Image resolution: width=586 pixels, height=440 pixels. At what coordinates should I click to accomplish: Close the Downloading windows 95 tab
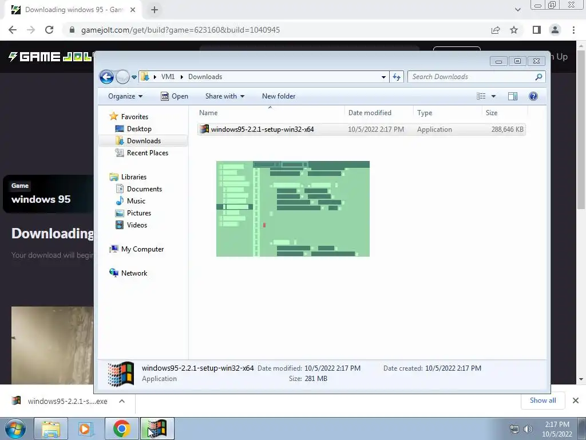coord(133,10)
